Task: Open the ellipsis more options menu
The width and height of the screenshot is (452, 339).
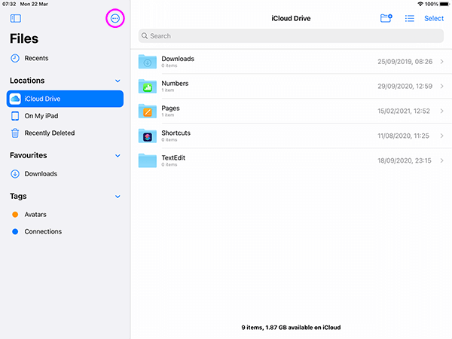Action: pyautogui.click(x=115, y=18)
